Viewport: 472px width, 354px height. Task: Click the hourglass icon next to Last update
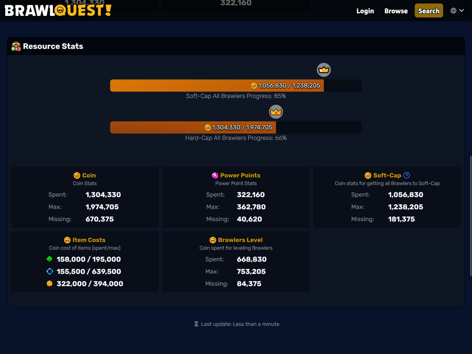196,324
